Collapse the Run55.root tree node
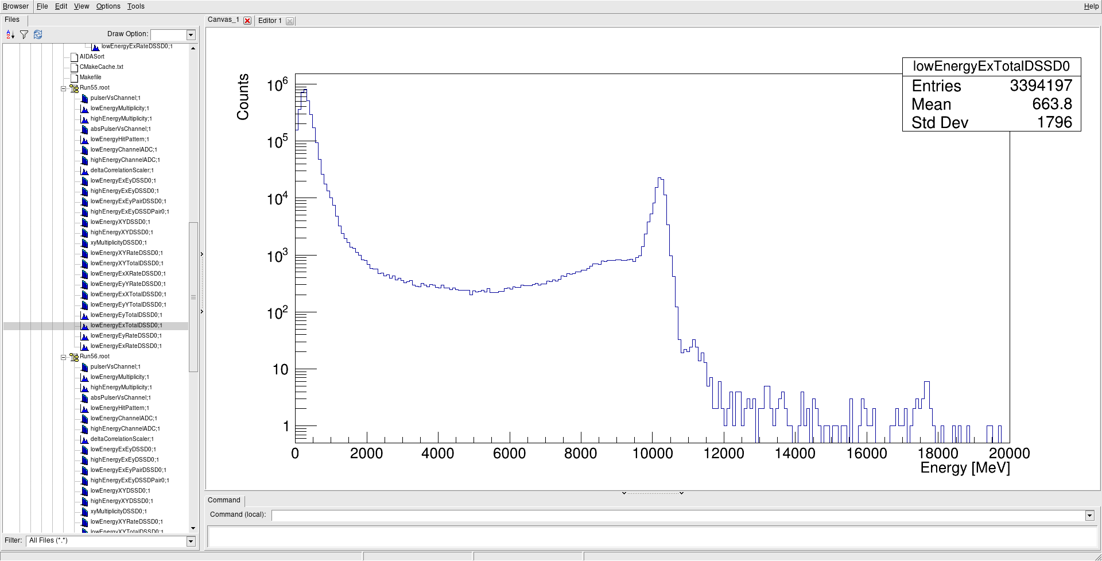The width and height of the screenshot is (1102, 561). pos(64,88)
